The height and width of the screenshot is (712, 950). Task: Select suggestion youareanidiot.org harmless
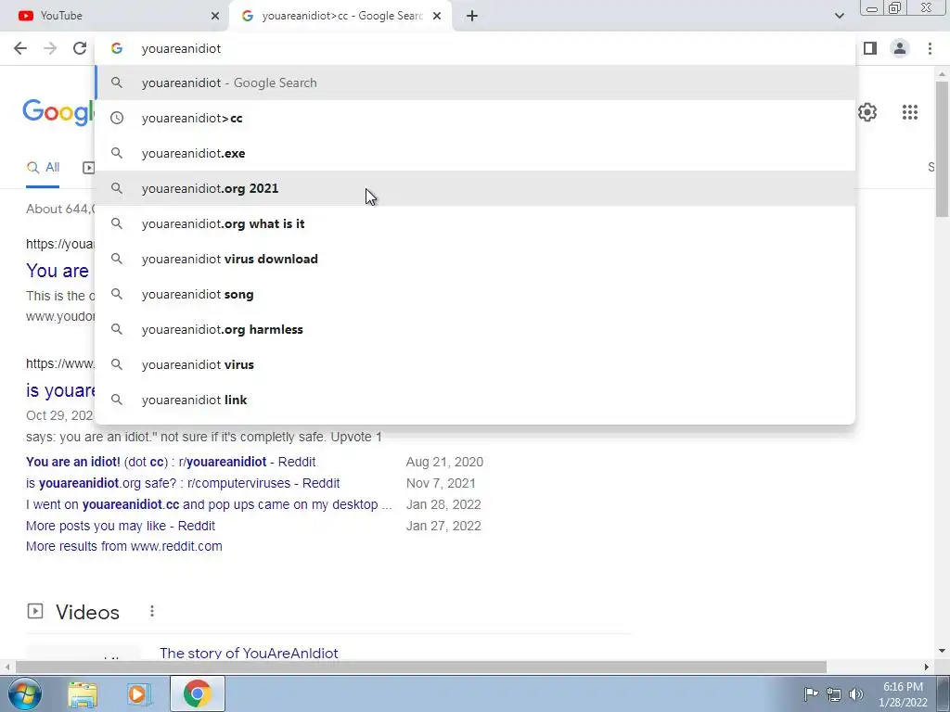[475, 329]
